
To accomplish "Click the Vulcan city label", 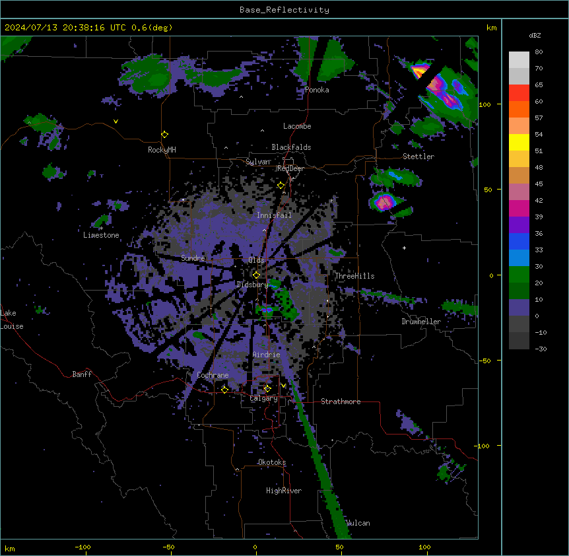I will click(358, 523).
